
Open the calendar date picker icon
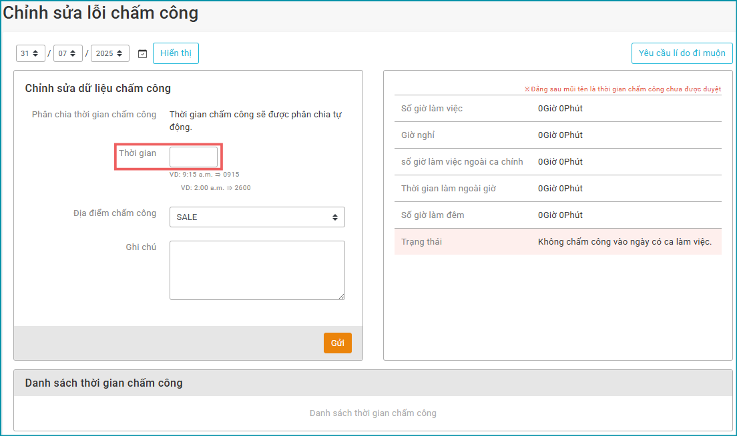point(142,53)
